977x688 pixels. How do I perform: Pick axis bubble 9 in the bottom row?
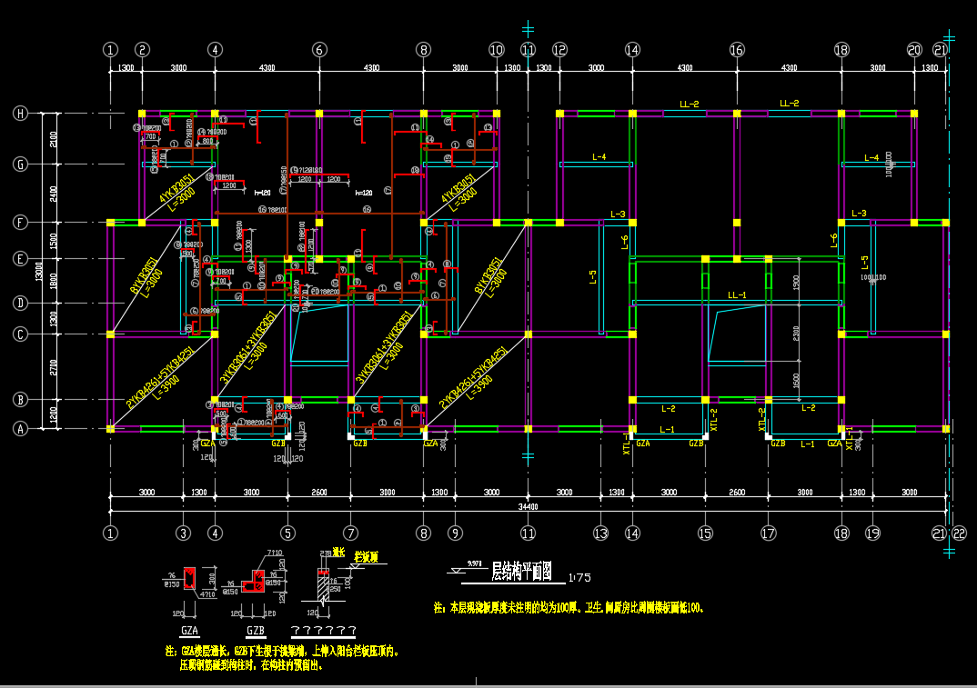[x=455, y=533]
